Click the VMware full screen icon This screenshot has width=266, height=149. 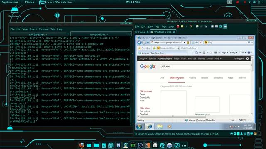(x=221, y=26)
